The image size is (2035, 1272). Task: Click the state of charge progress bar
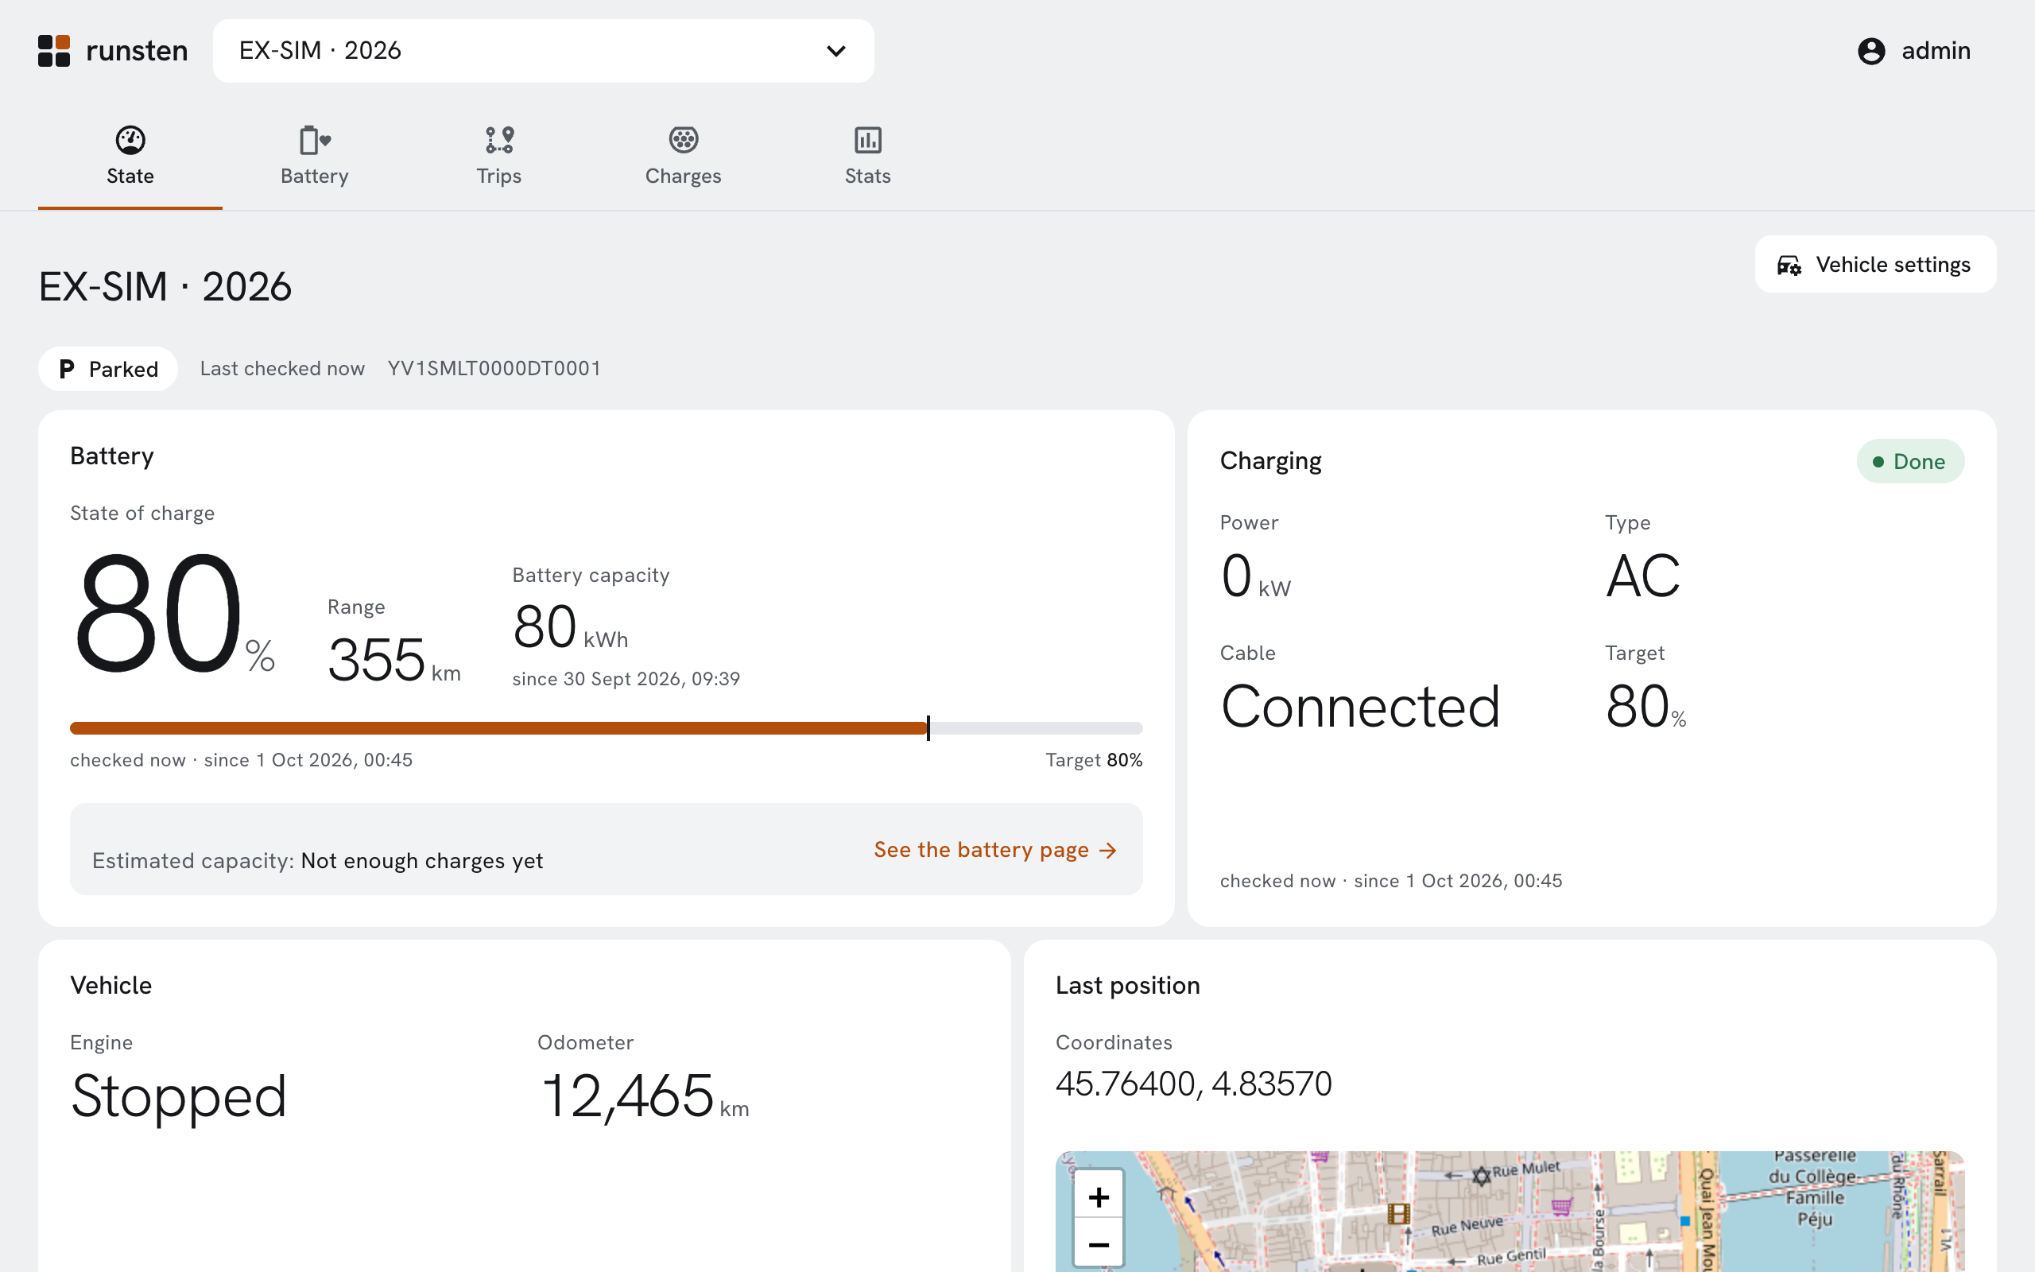[606, 728]
